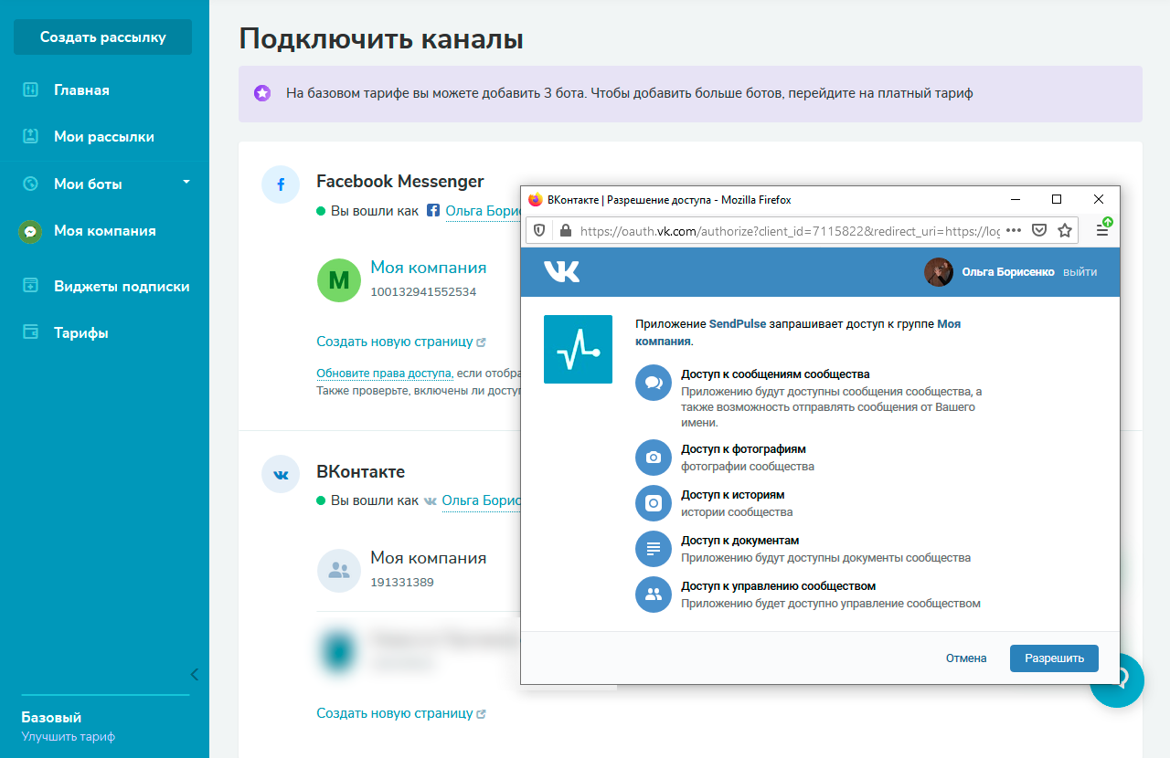Click the Pocket save icon
Screen dimensions: 1170x758
click(1039, 231)
